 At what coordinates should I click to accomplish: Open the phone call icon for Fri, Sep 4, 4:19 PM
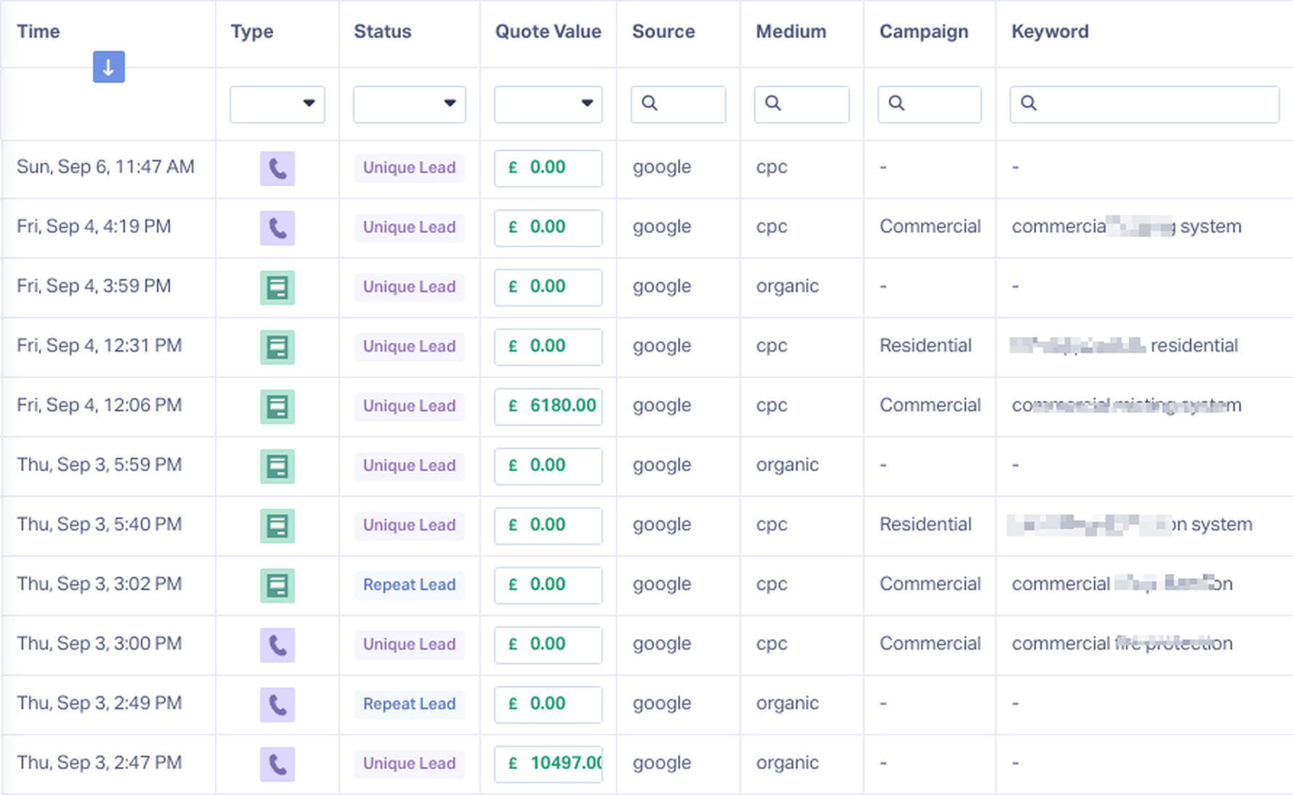pos(277,228)
